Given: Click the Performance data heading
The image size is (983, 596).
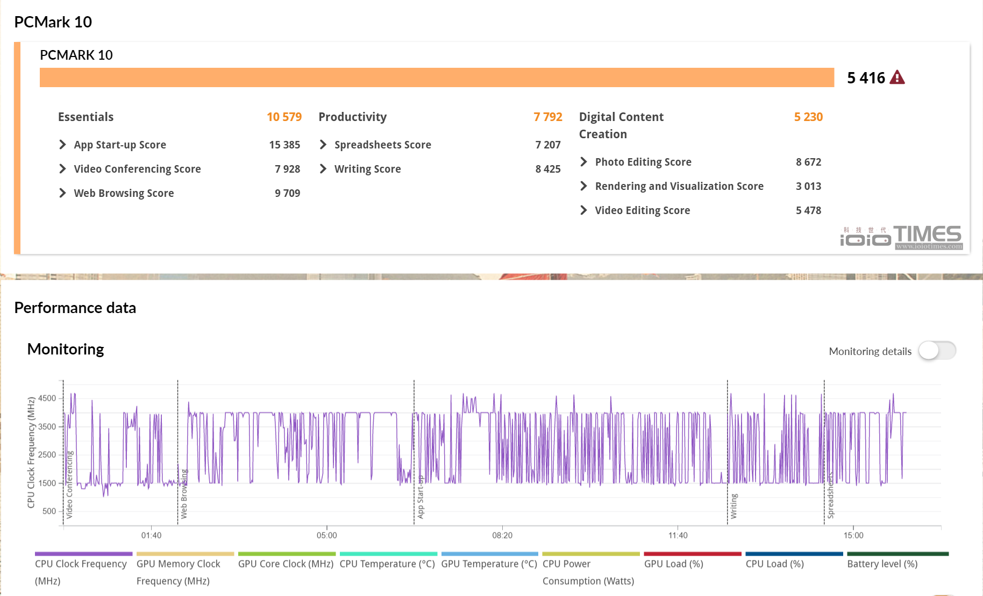Looking at the screenshot, I should 75,308.
